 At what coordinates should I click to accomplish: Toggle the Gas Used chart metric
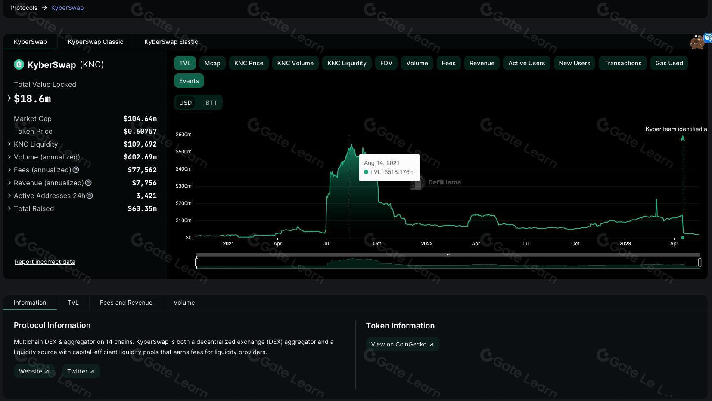[669, 63]
